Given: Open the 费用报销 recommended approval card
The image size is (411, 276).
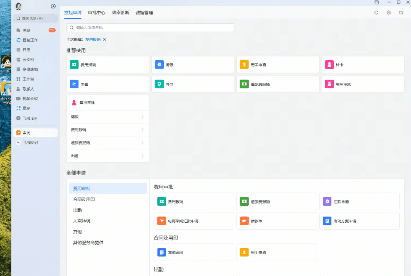Looking at the screenshot, I should (108, 64).
